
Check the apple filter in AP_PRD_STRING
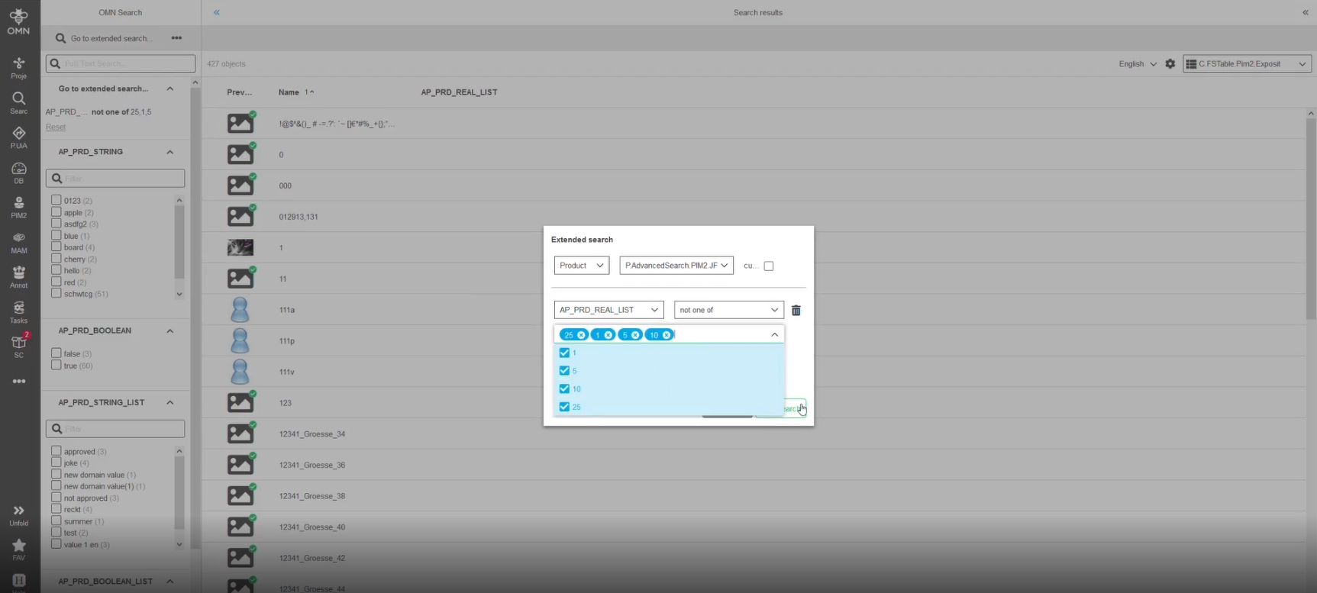click(56, 212)
